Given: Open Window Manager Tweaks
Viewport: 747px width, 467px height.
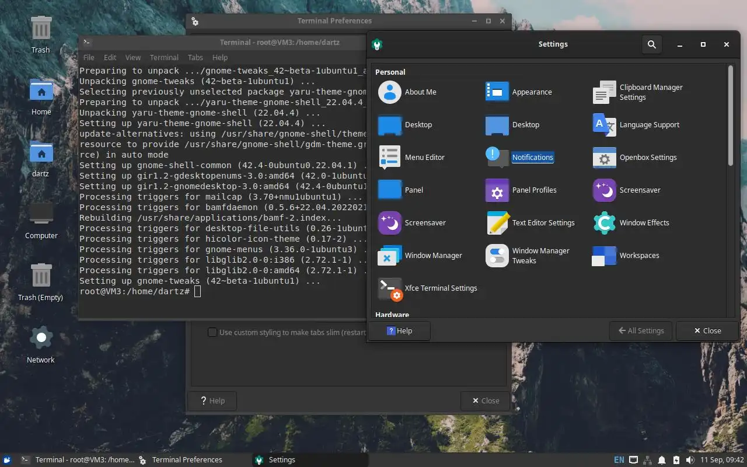Looking at the screenshot, I should (528, 256).
